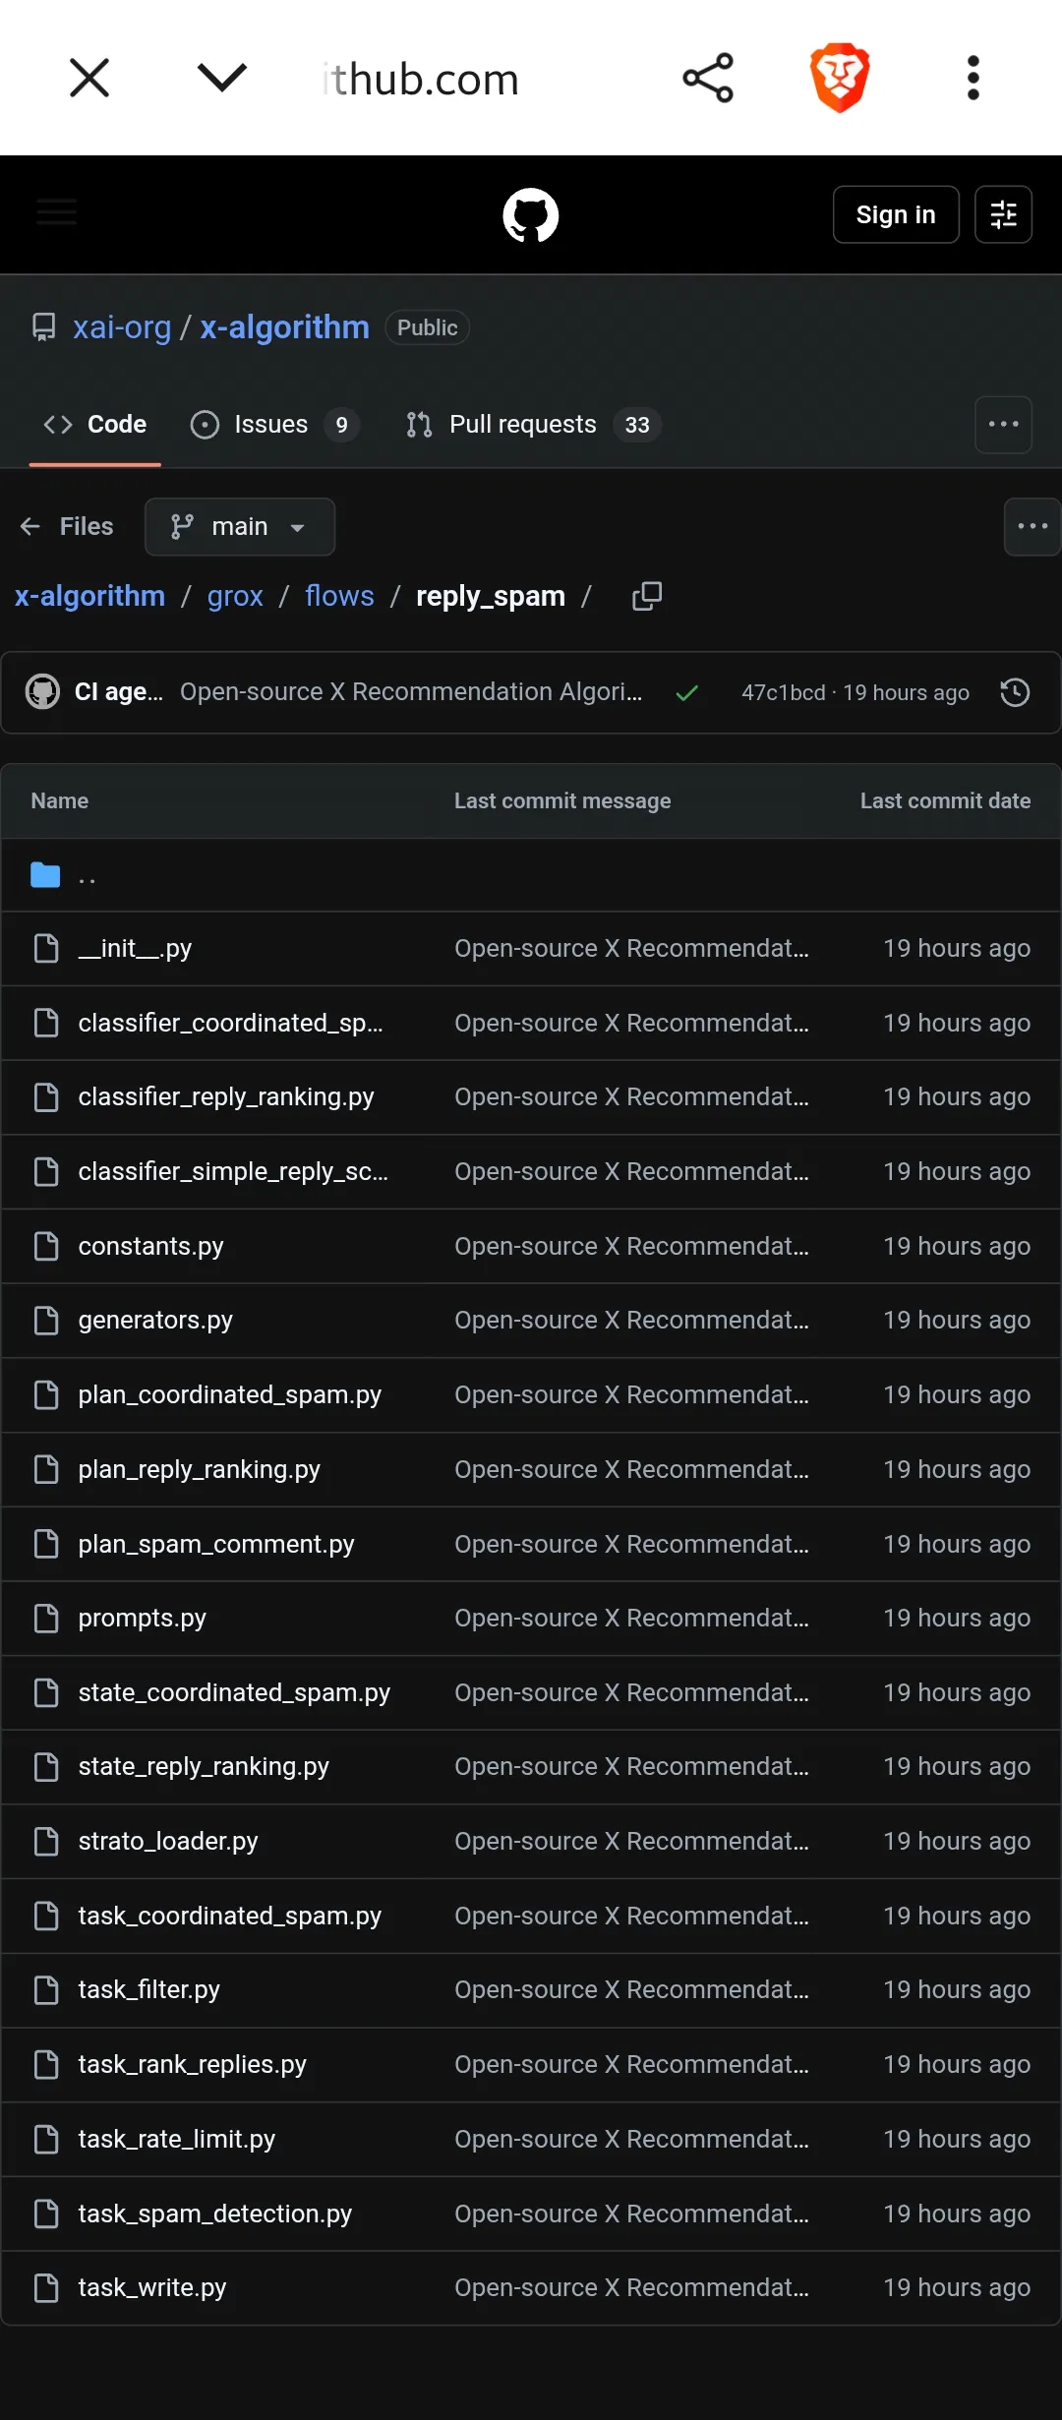Open commit 47c1bcd link
The height and width of the screenshot is (2420, 1062).
784,692
